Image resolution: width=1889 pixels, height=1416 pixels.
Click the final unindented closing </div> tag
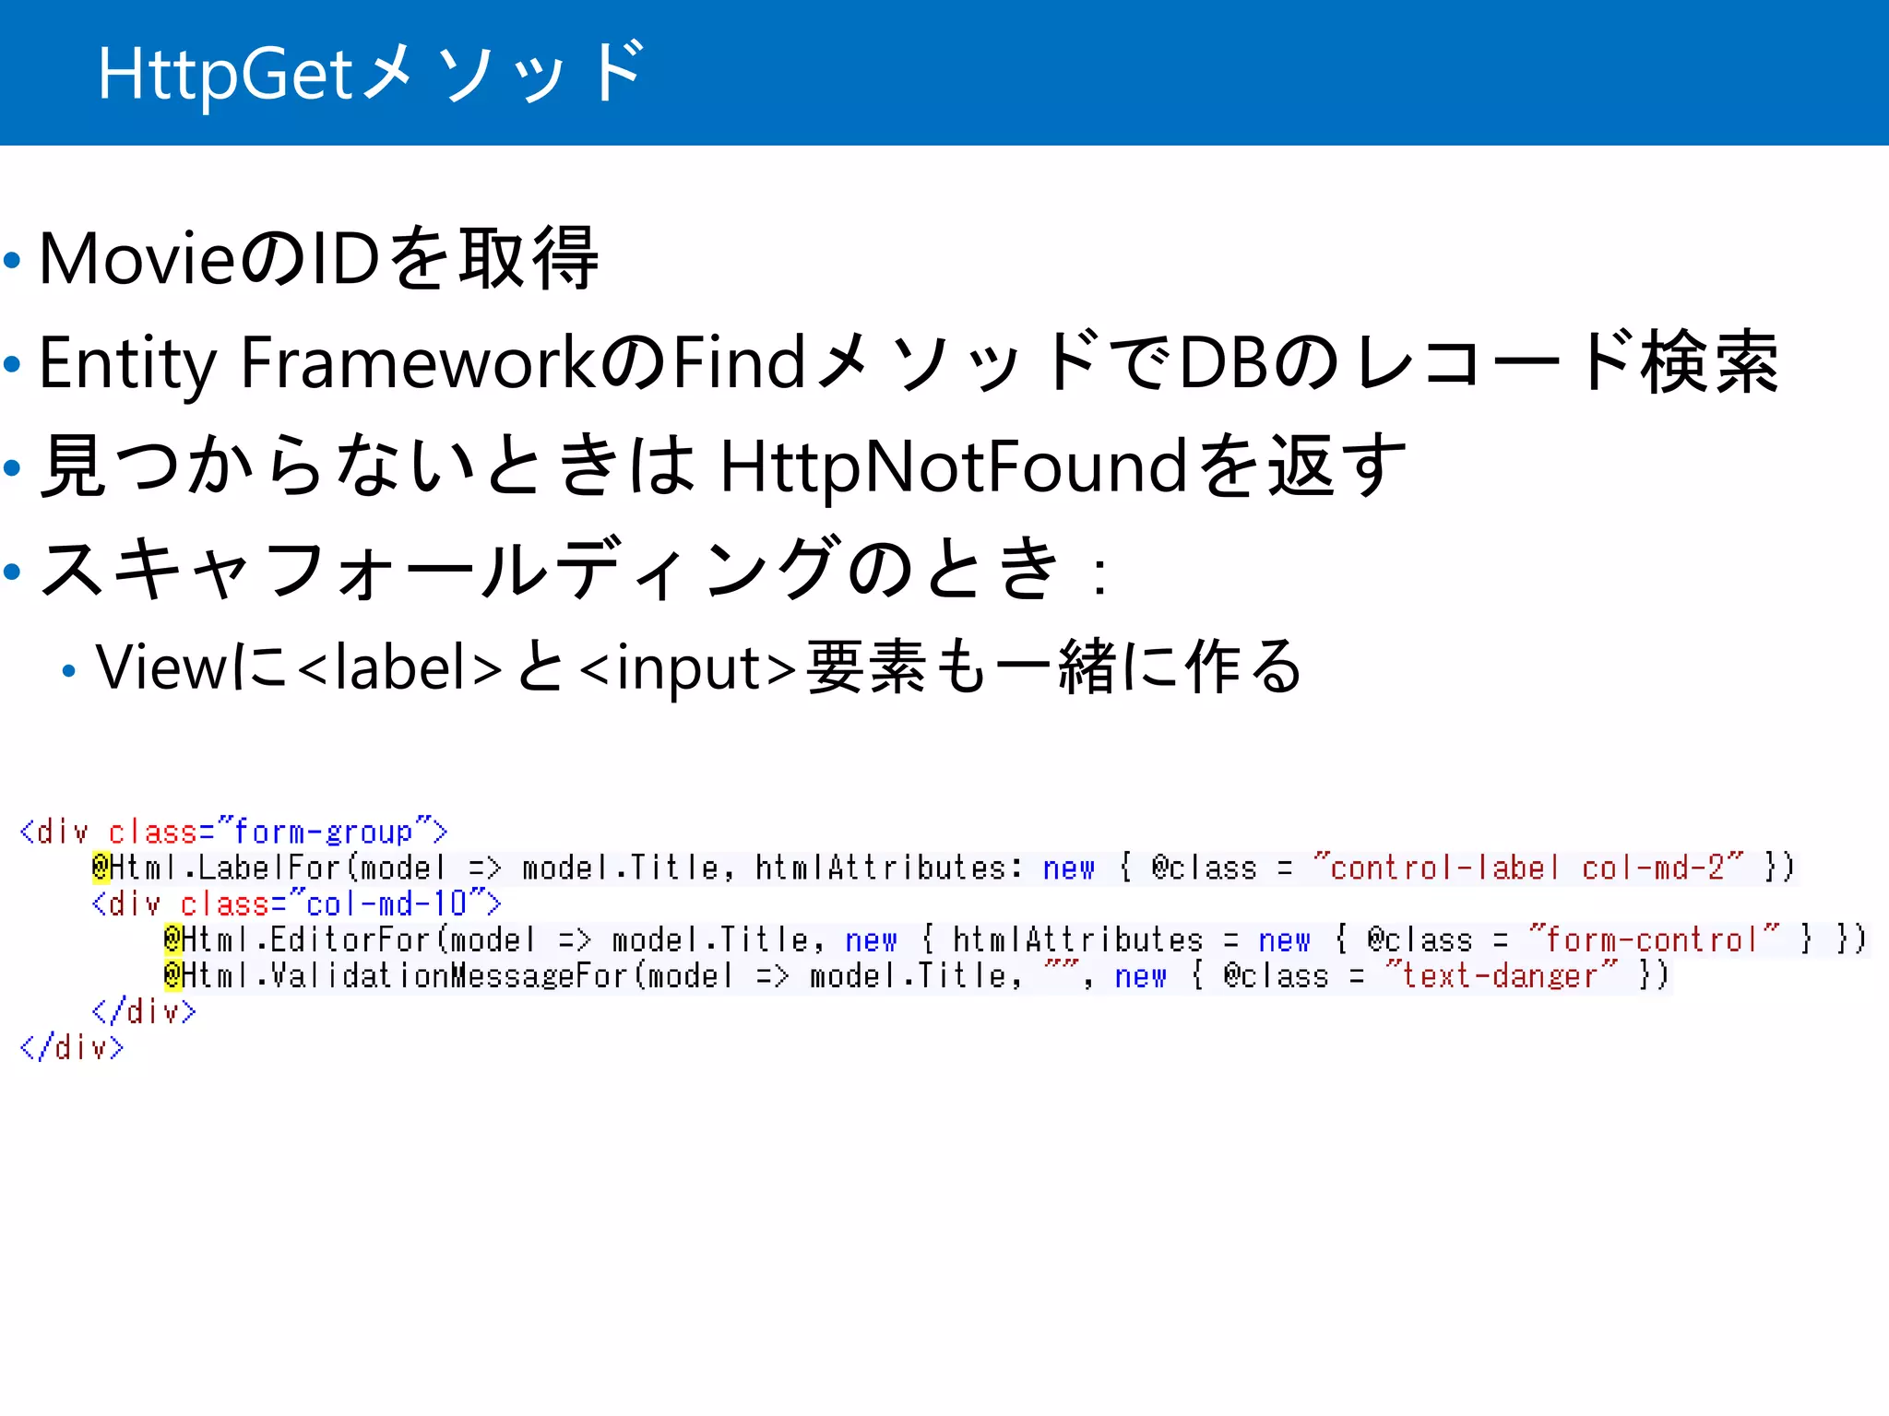72,1047
